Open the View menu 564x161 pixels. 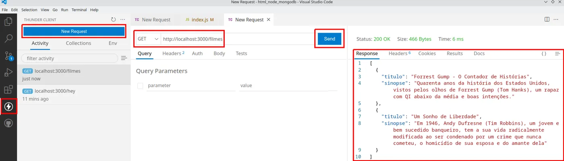tap(45, 10)
